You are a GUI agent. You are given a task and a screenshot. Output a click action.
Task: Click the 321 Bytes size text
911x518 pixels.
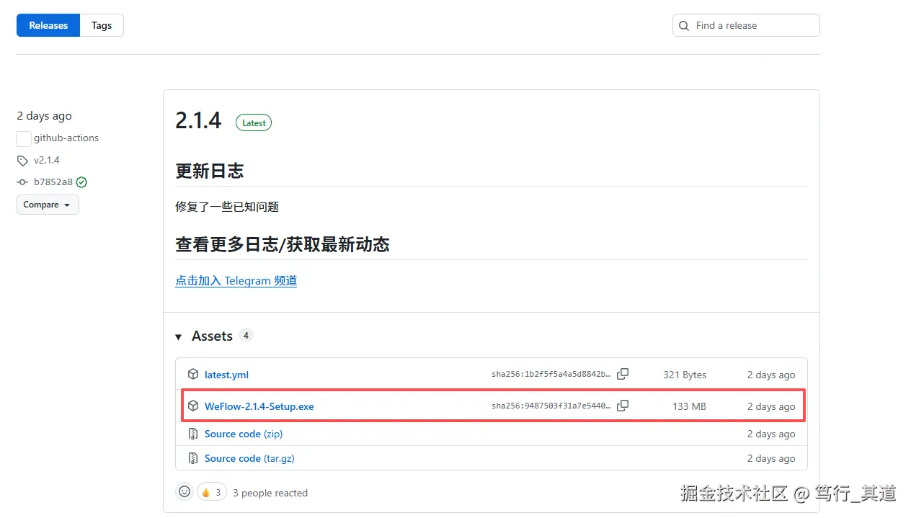(685, 375)
